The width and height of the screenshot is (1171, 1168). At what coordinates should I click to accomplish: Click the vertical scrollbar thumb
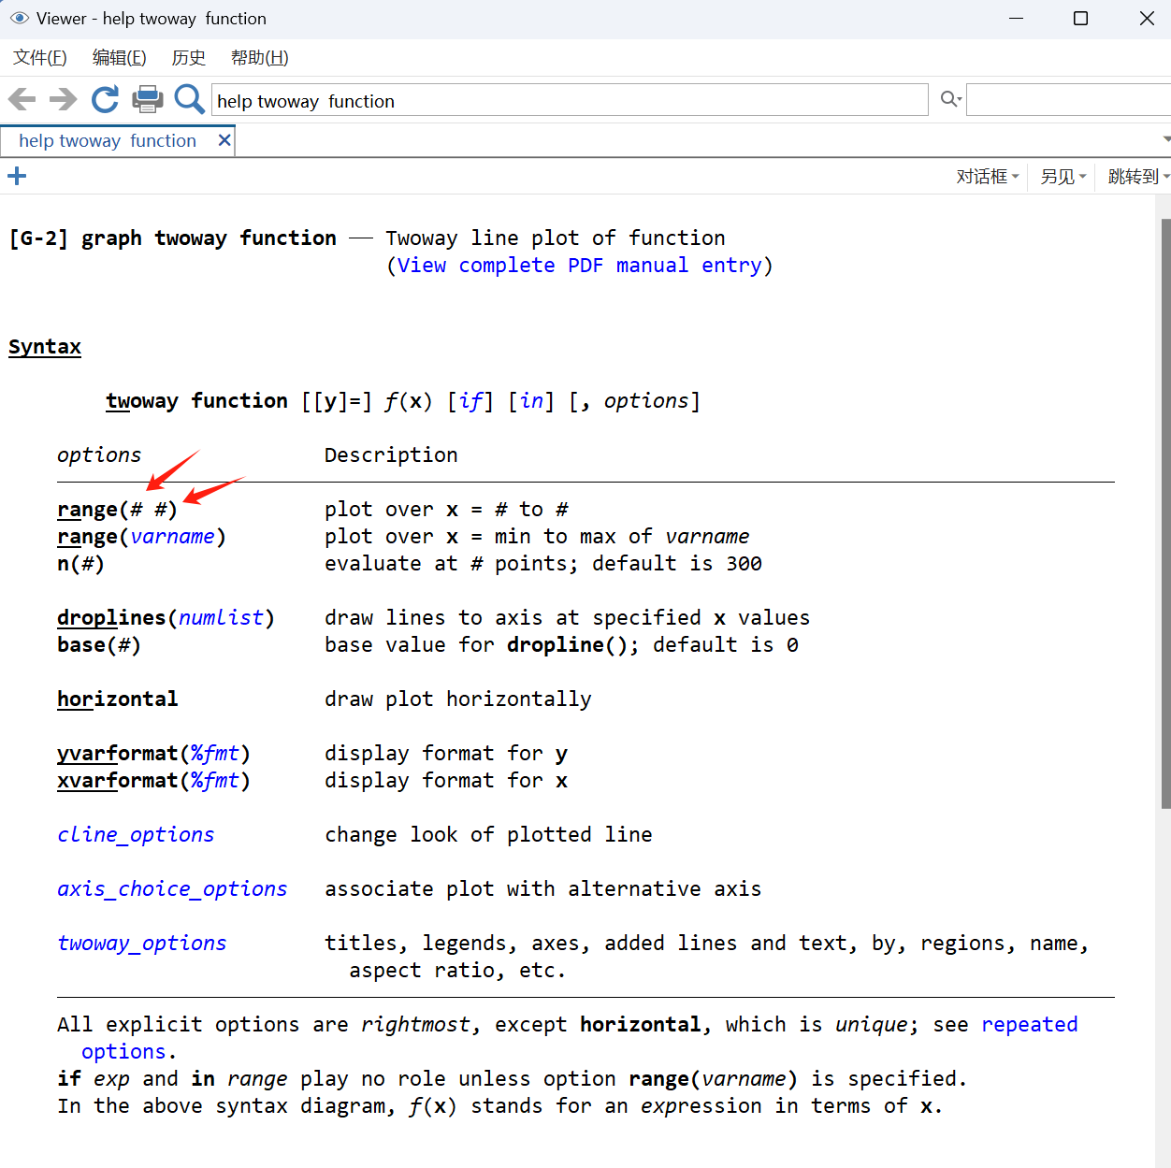point(1165,514)
